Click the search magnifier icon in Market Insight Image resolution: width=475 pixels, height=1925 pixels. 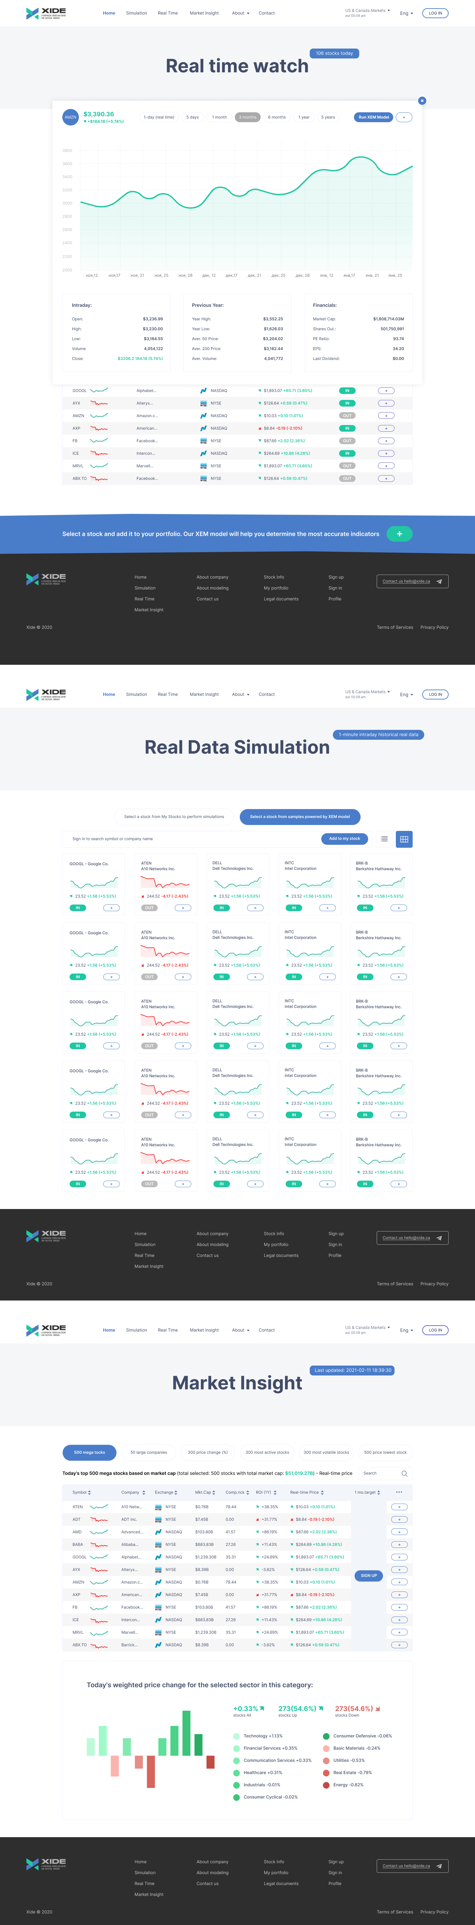coord(405,1474)
